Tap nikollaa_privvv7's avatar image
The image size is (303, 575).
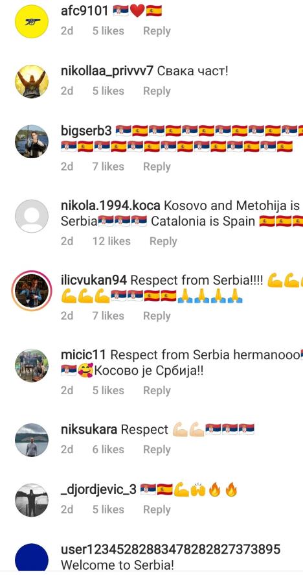point(32,82)
